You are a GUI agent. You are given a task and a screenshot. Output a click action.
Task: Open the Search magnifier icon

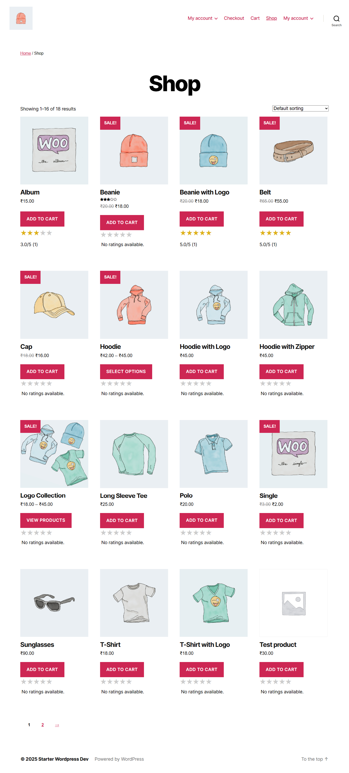336,19
